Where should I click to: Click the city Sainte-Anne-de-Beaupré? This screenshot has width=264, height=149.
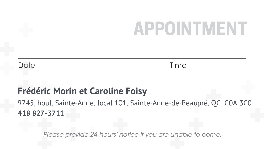pyautogui.click(x=170, y=103)
